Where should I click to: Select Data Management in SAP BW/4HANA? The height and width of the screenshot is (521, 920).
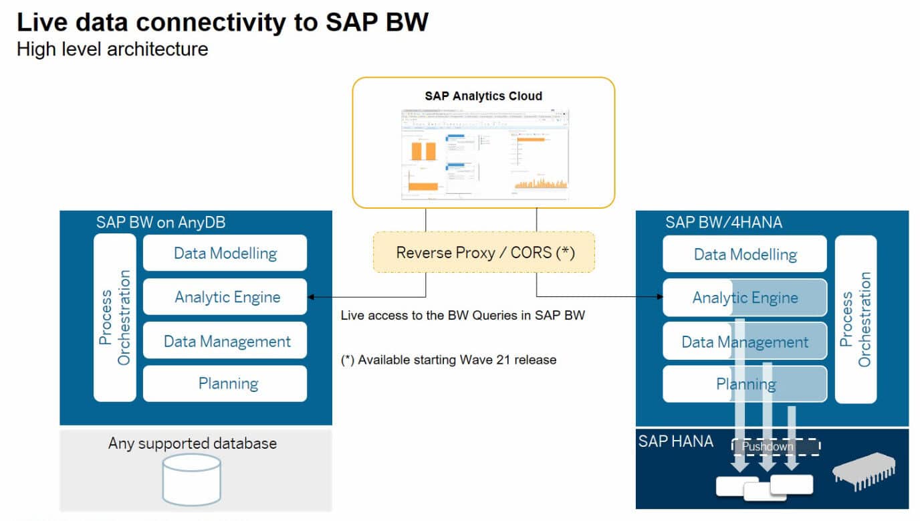[x=744, y=342]
